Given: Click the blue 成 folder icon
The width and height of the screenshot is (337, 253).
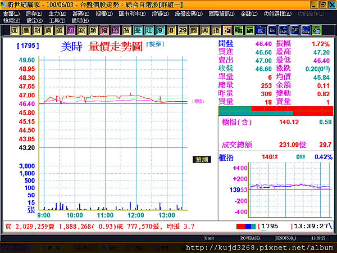Looking at the screenshot, I should [x=261, y=30].
